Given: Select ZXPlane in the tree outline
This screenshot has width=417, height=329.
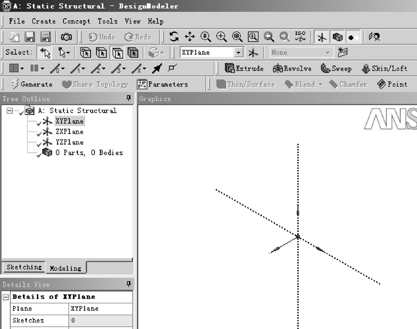Looking at the screenshot, I should 69,132.
